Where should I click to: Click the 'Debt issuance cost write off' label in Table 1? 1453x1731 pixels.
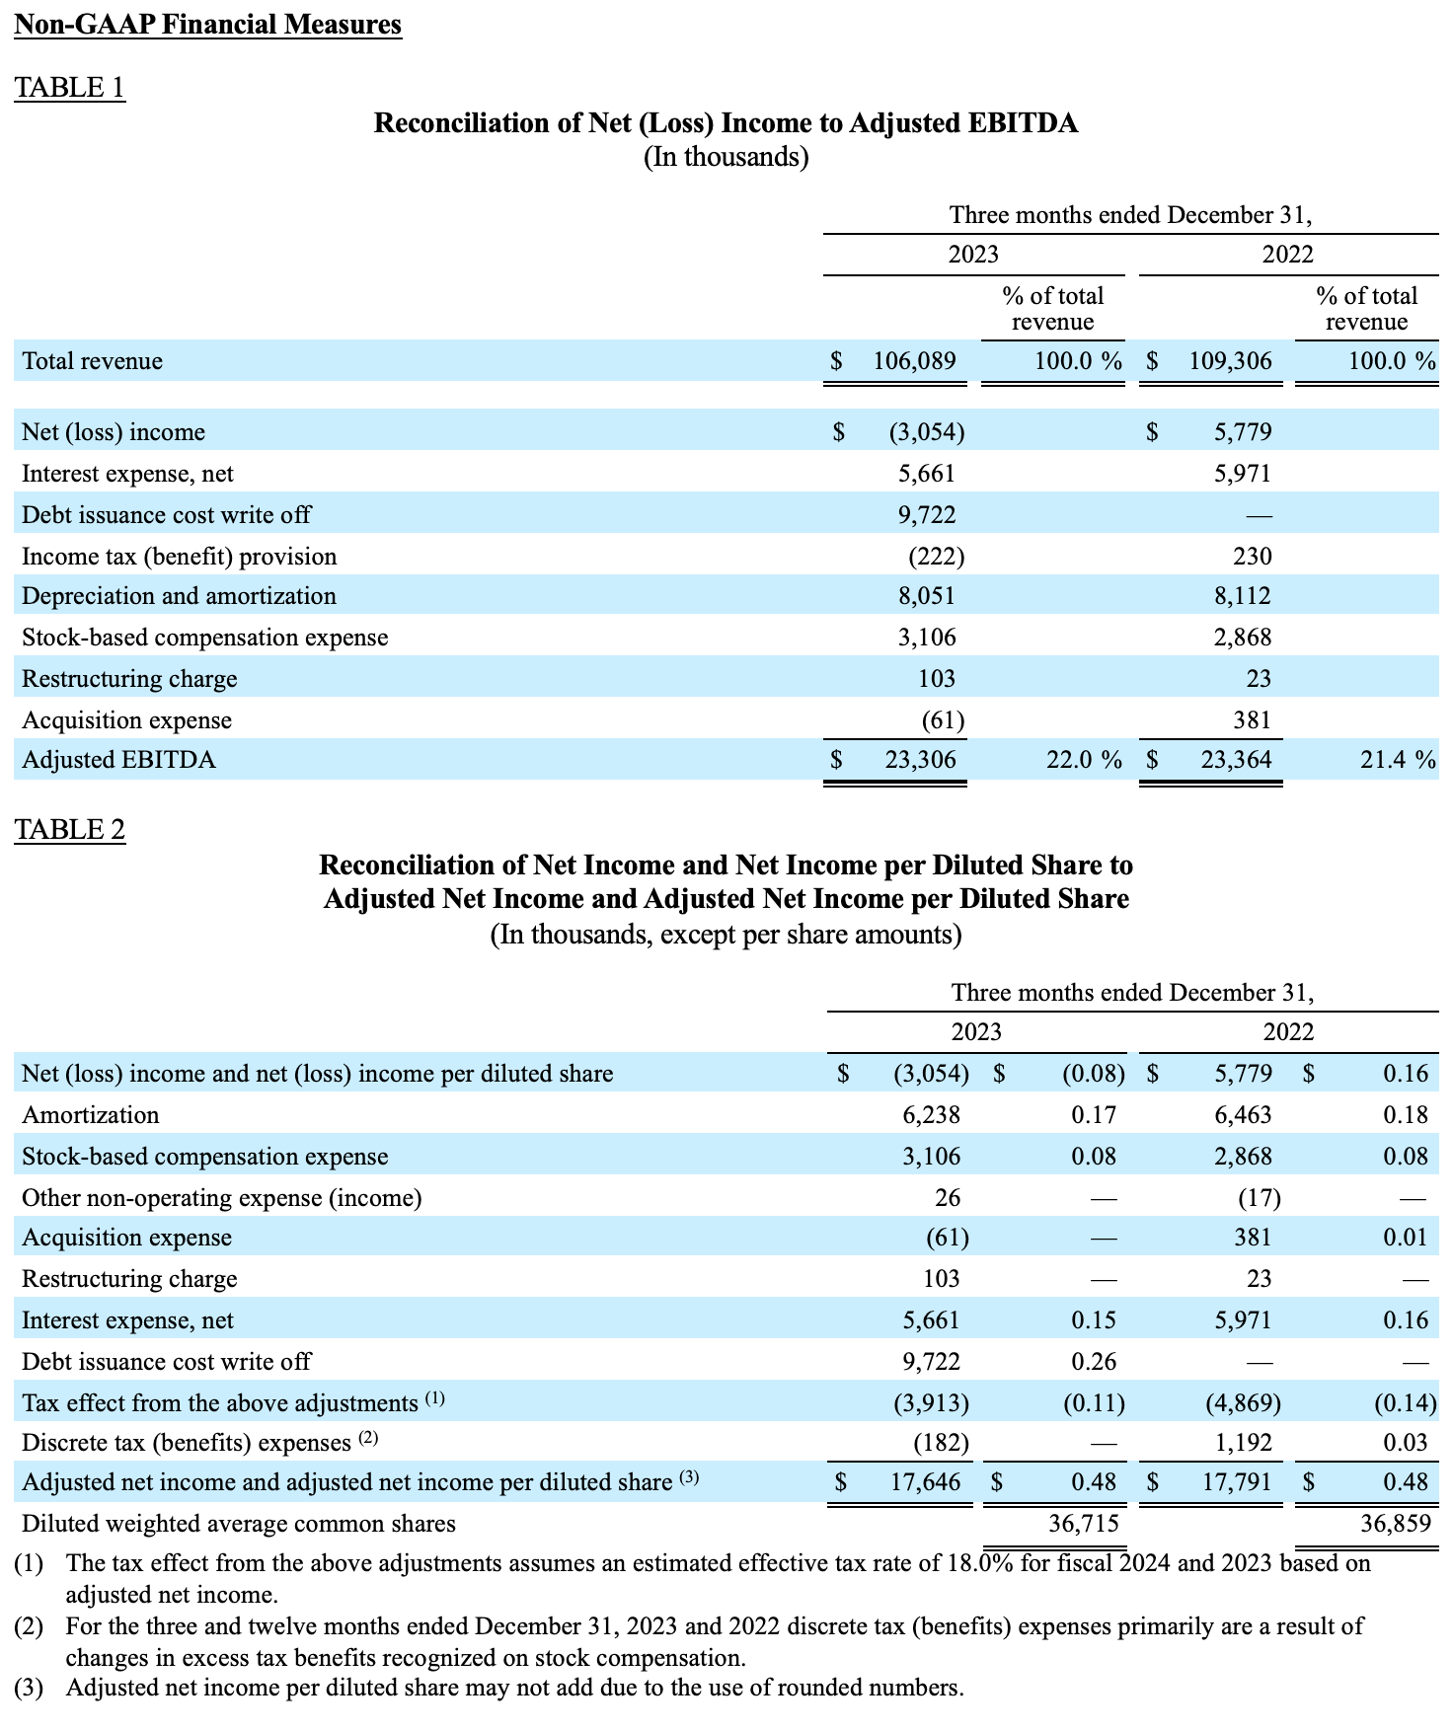166,515
